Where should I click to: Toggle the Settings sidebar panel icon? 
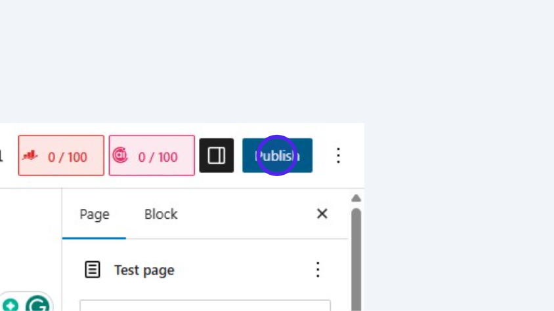pos(217,156)
